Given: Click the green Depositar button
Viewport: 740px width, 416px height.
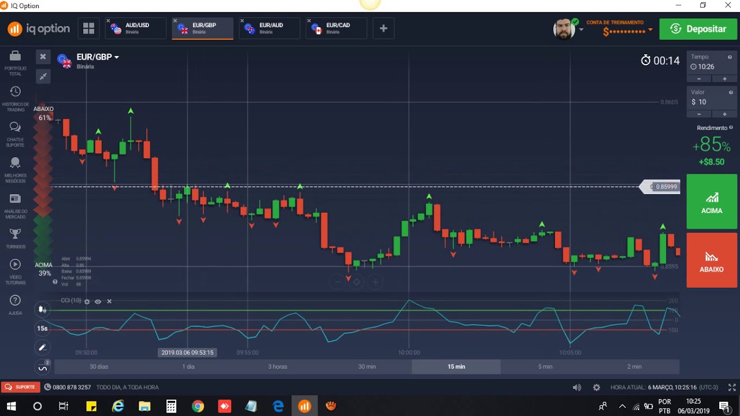Looking at the screenshot, I should pos(698,29).
